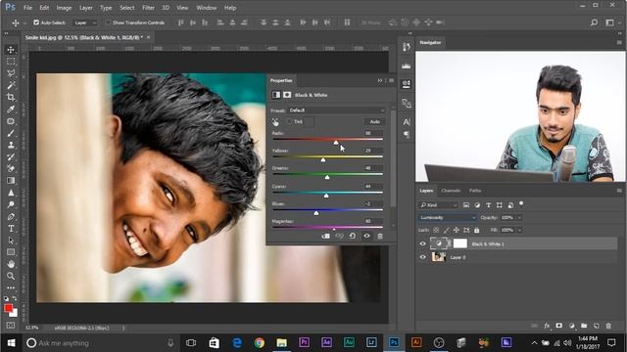This screenshot has height=352, width=627.
Task: Select the Rectangle shape tool
Action: click(11, 252)
